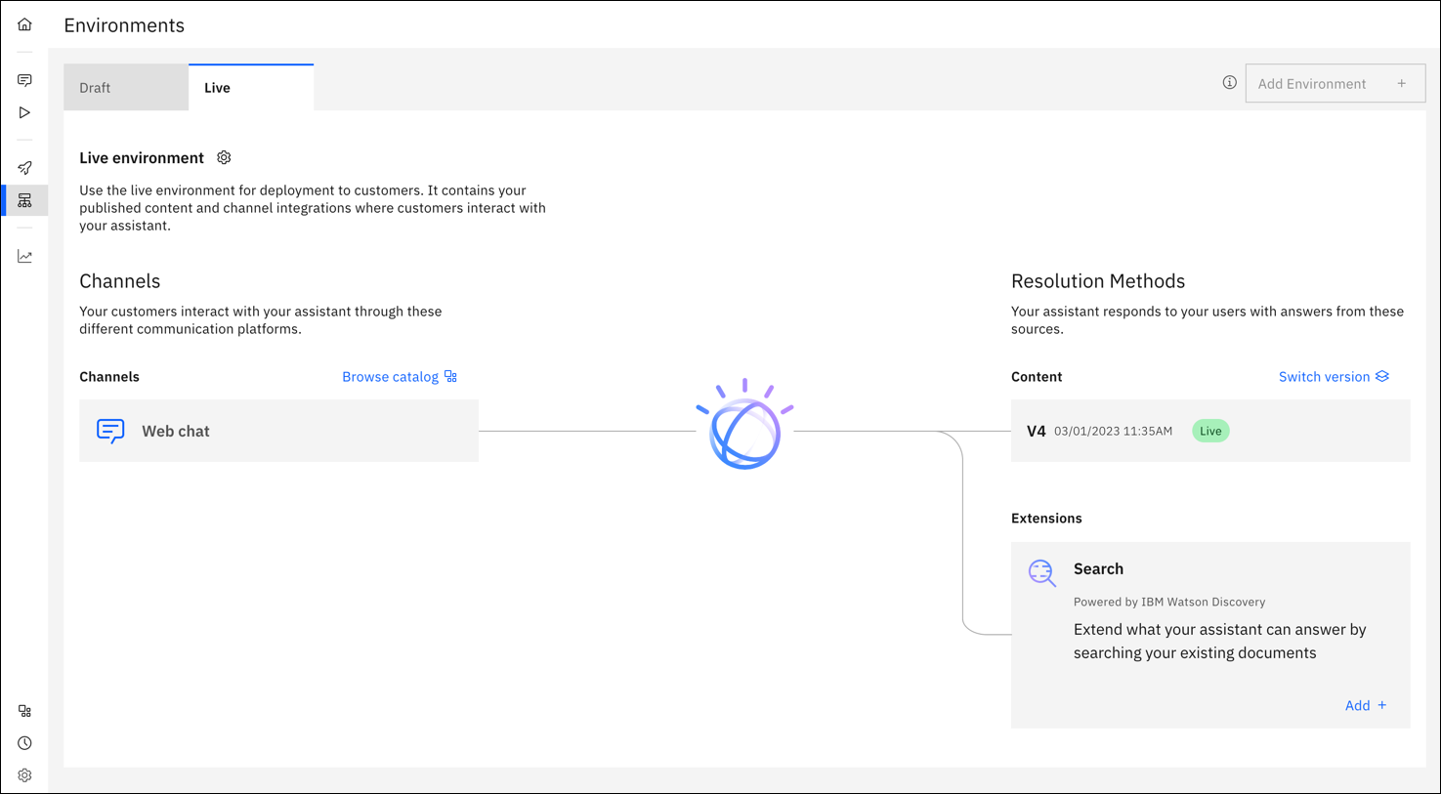The height and width of the screenshot is (794, 1441).
Task: Click the Preview play icon in the sidebar
Action: click(24, 112)
